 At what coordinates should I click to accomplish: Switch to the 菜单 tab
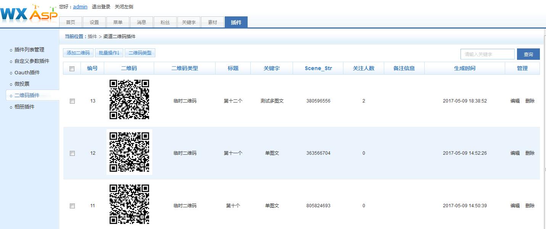(118, 22)
